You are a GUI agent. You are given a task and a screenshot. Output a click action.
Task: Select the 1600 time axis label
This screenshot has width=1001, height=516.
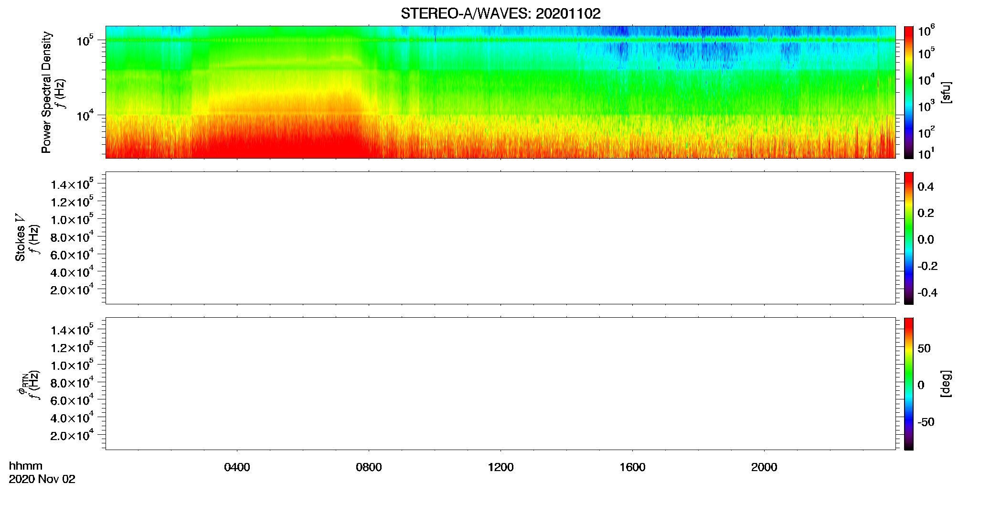click(x=632, y=467)
